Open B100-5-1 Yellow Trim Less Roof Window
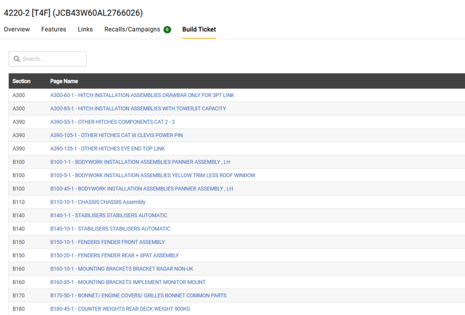This screenshot has height=315, width=465. pyautogui.click(x=153, y=175)
